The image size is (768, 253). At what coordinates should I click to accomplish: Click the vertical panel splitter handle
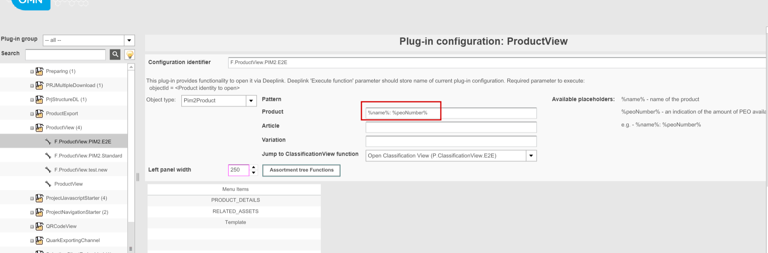138,177
